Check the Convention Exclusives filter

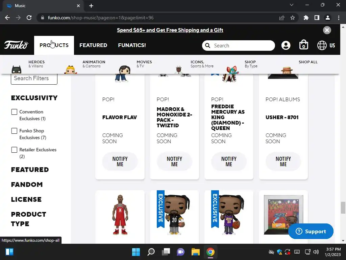[14, 112]
